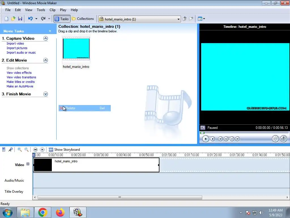This screenshot has height=218, width=290.
Task: Redo the last undone action
Action: [43, 19]
